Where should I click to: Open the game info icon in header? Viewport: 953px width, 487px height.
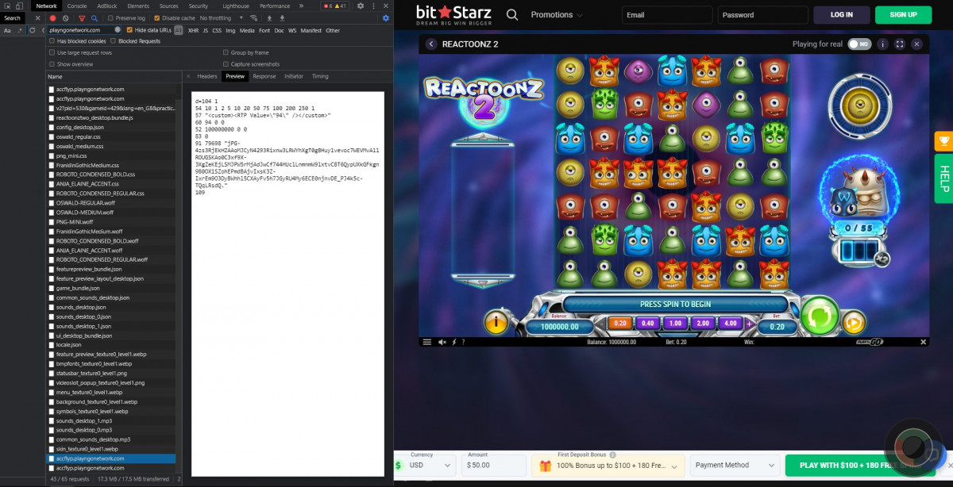pos(882,44)
